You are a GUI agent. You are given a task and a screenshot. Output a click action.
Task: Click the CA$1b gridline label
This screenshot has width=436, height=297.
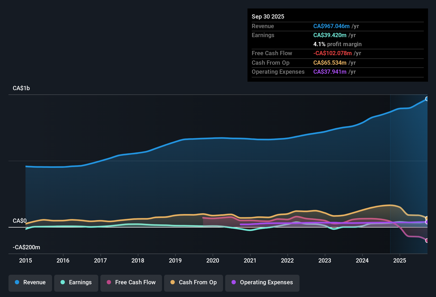tap(21, 88)
